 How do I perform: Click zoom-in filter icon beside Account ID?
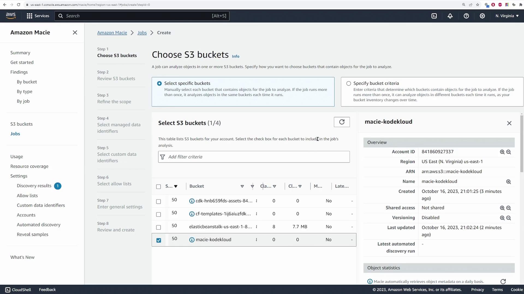click(x=502, y=152)
